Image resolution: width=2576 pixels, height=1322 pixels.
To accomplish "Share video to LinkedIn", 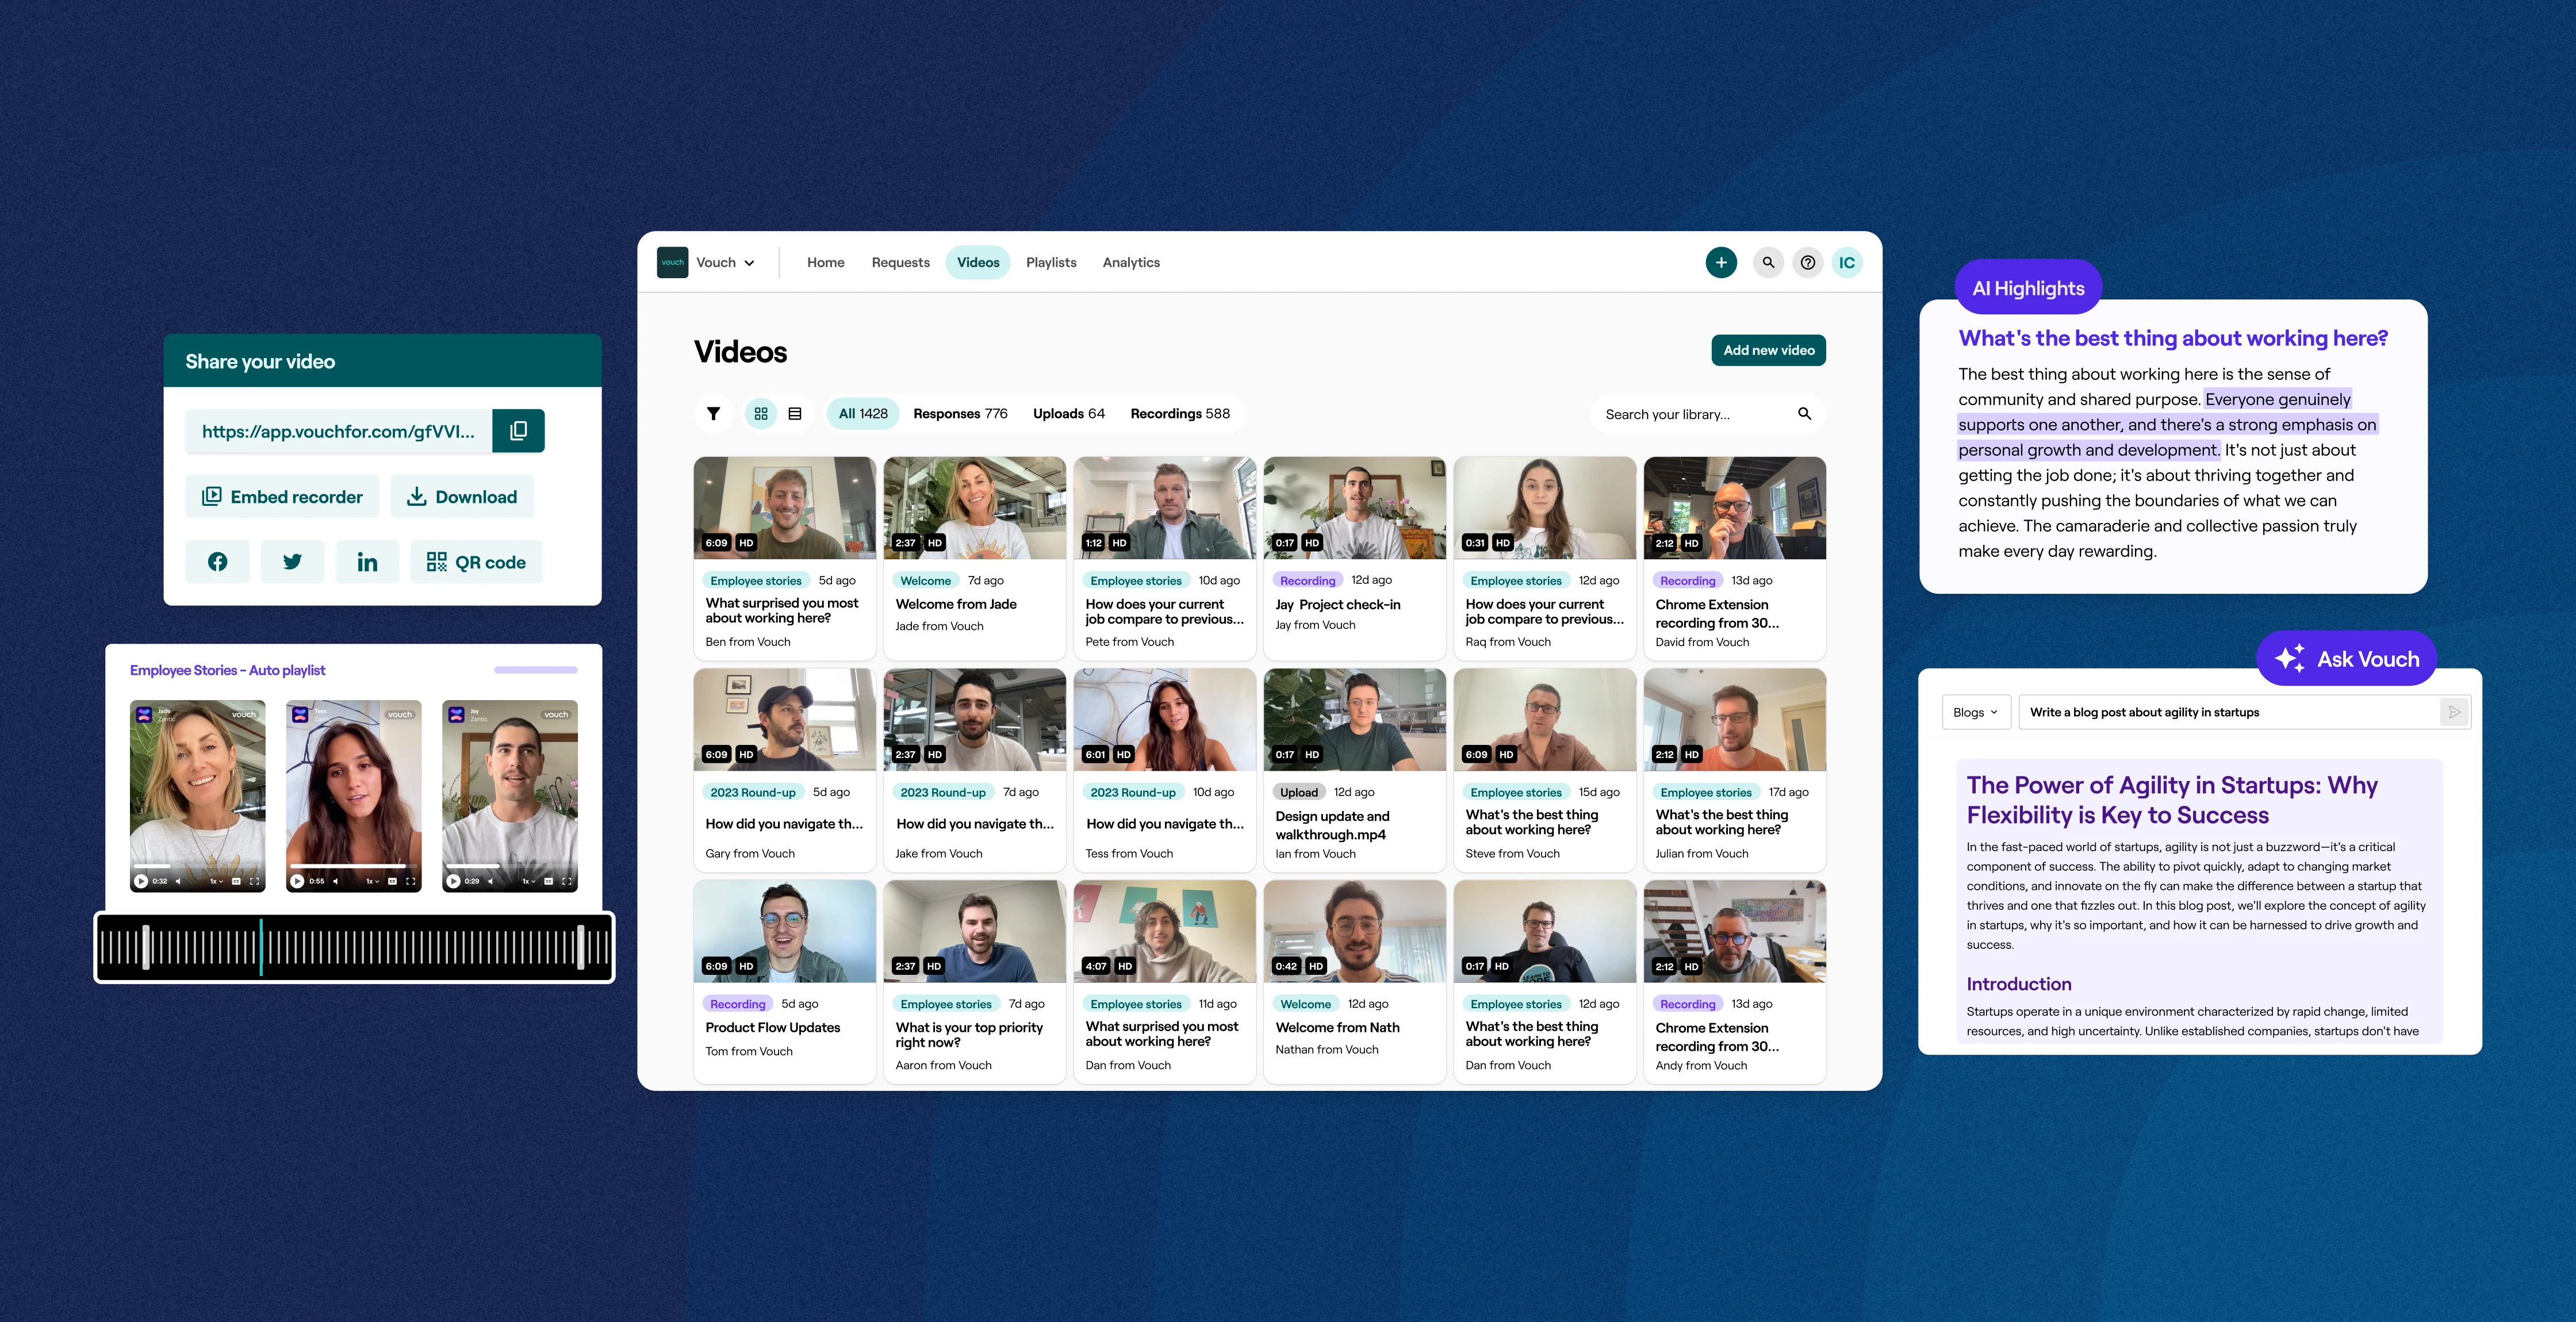I will click(x=367, y=562).
